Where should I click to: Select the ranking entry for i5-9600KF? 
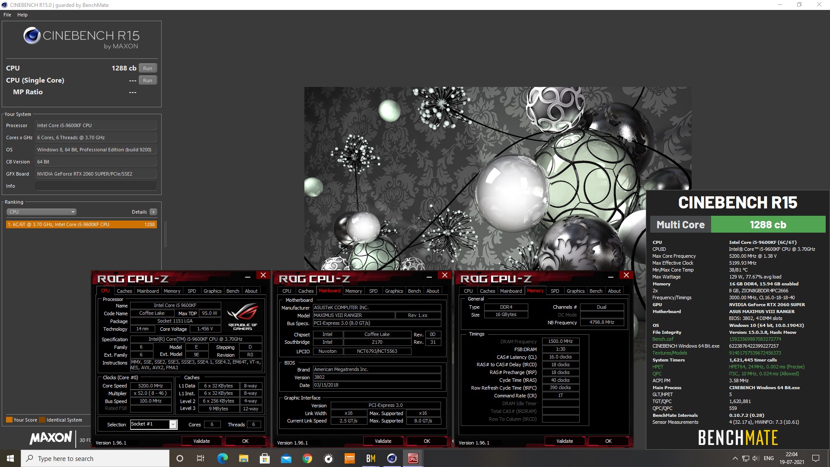[x=81, y=224]
